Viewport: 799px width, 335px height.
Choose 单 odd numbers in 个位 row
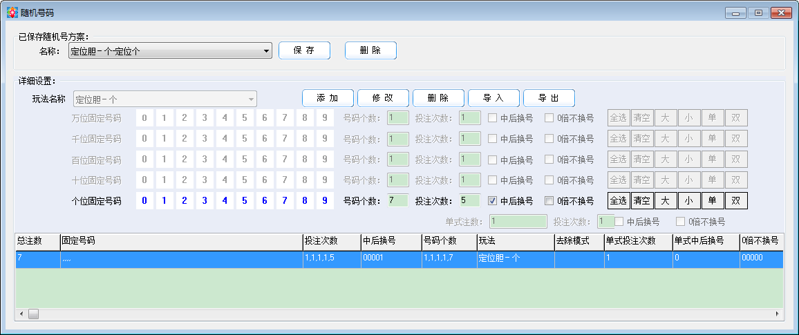point(712,201)
